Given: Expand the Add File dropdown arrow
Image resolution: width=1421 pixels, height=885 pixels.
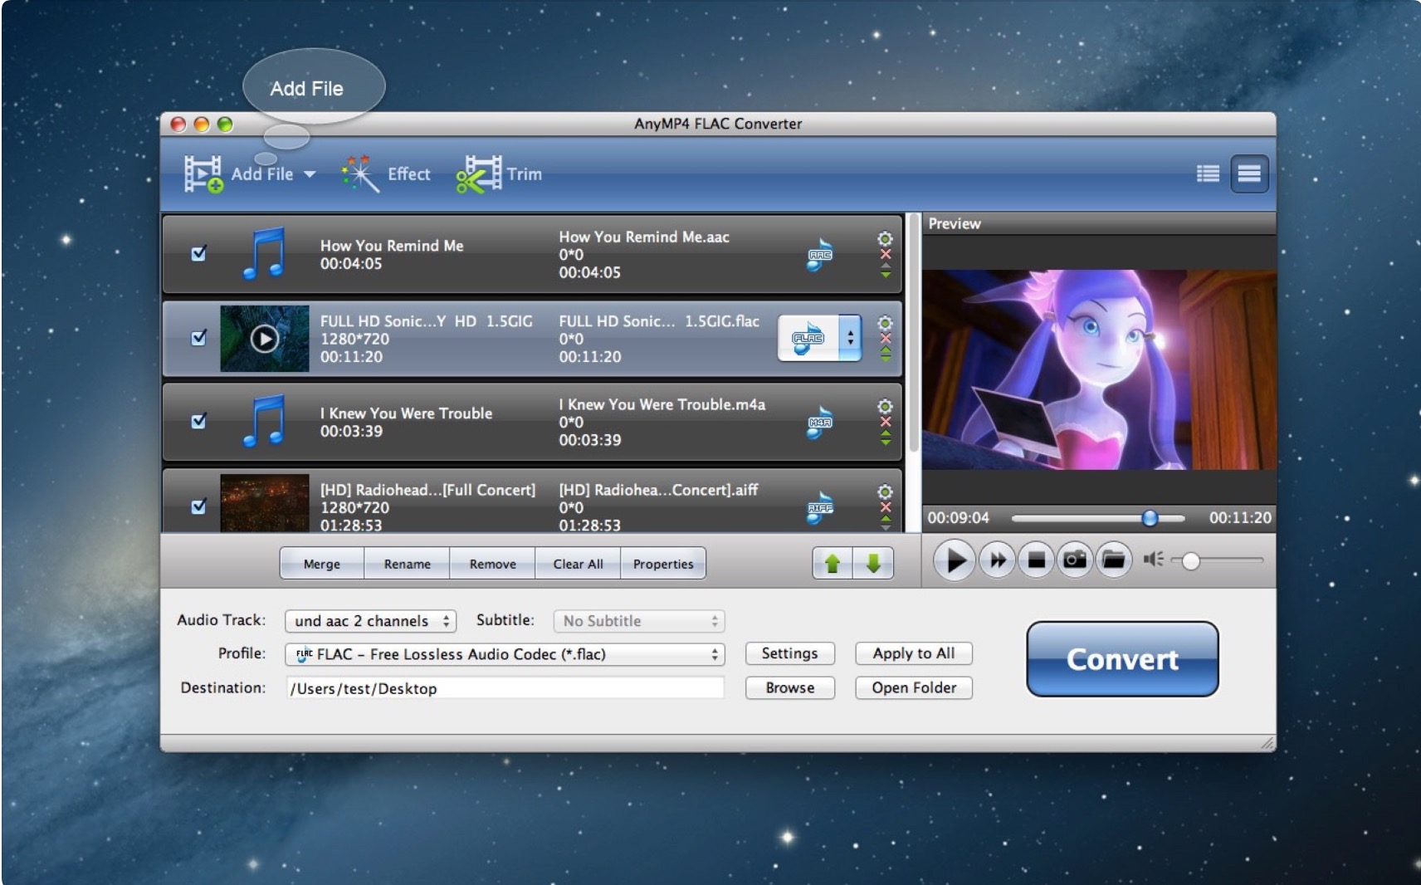Looking at the screenshot, I should [x=310, y=174].
